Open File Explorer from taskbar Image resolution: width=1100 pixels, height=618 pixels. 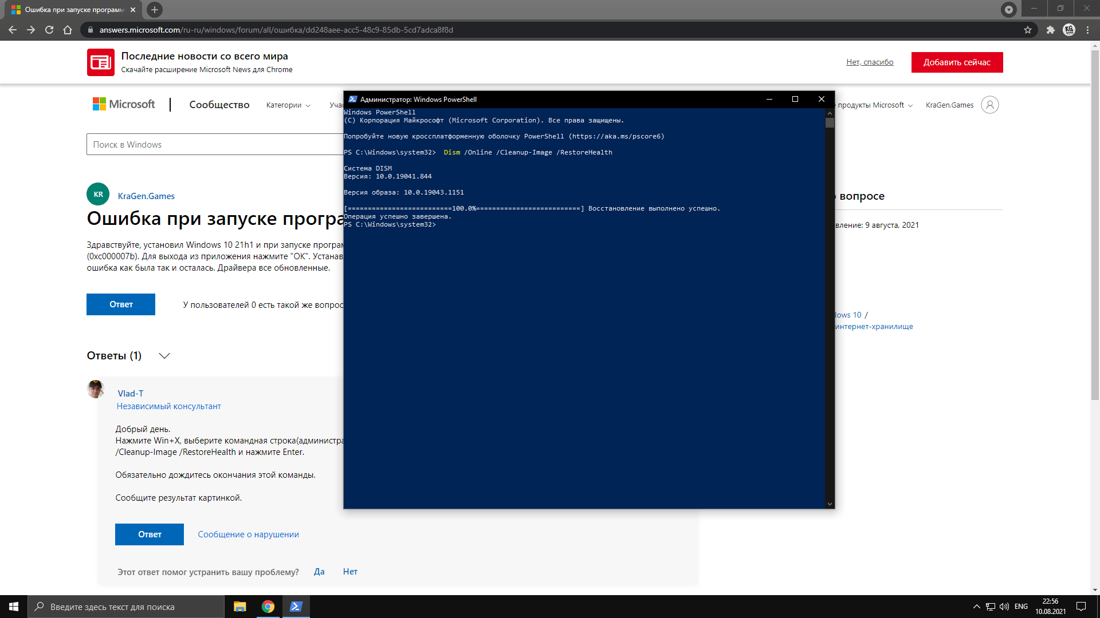point(240,607)
